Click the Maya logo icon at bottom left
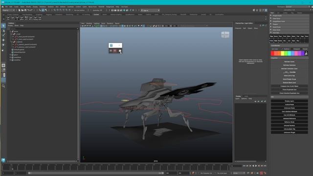313x176 pixels. point(3,160)
